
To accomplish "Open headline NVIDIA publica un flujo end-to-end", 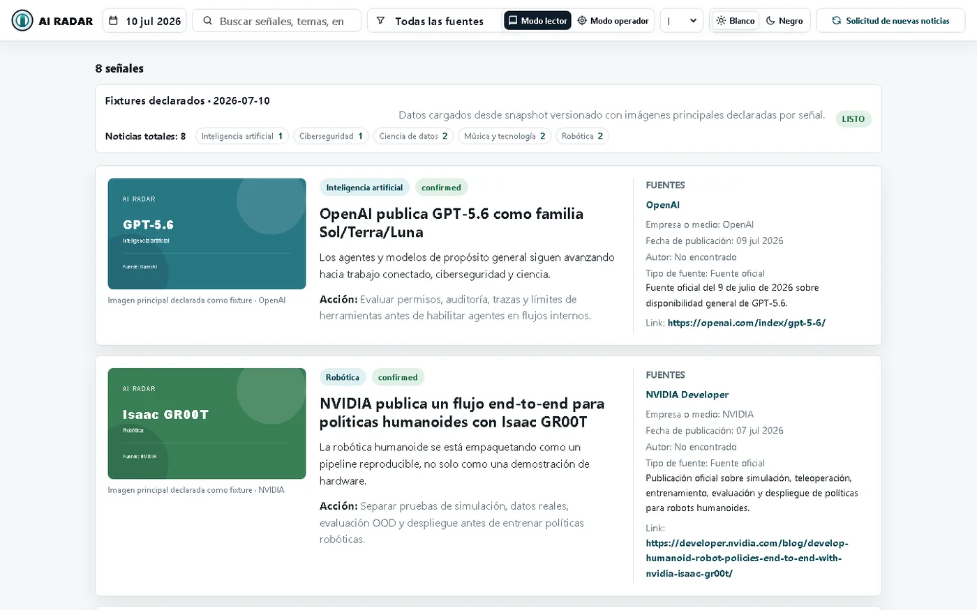I will coord(462,413).
